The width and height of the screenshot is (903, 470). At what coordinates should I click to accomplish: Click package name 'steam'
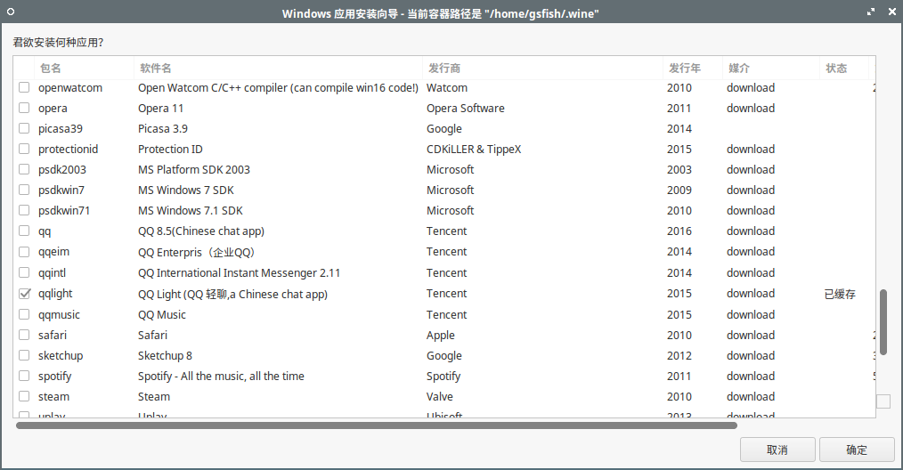coord(53,396)
